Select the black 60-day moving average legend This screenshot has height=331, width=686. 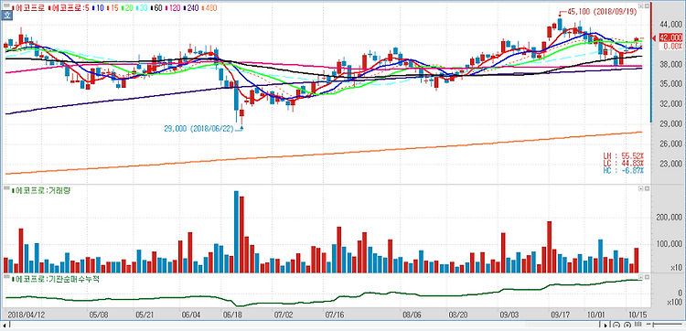tap(156, 8)
